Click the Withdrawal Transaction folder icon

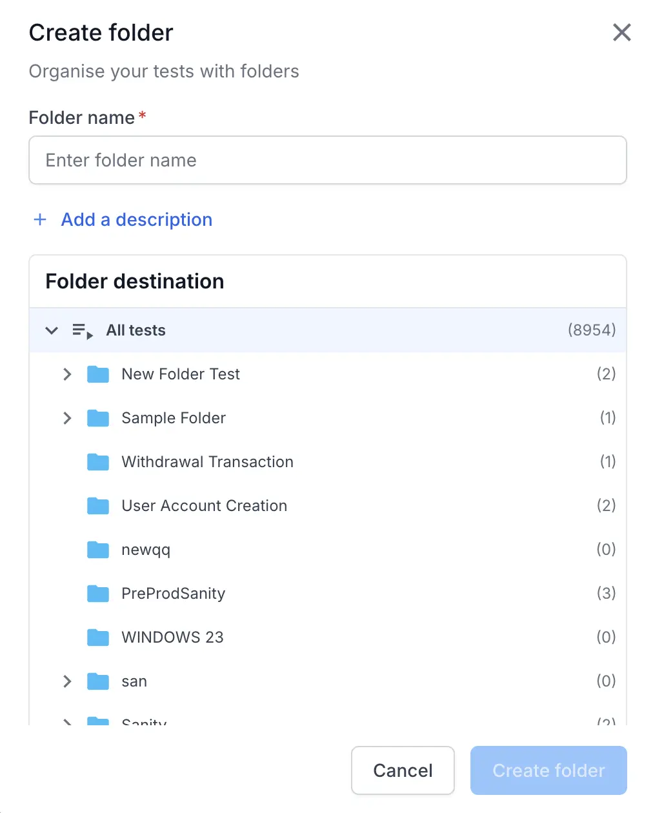98,462
